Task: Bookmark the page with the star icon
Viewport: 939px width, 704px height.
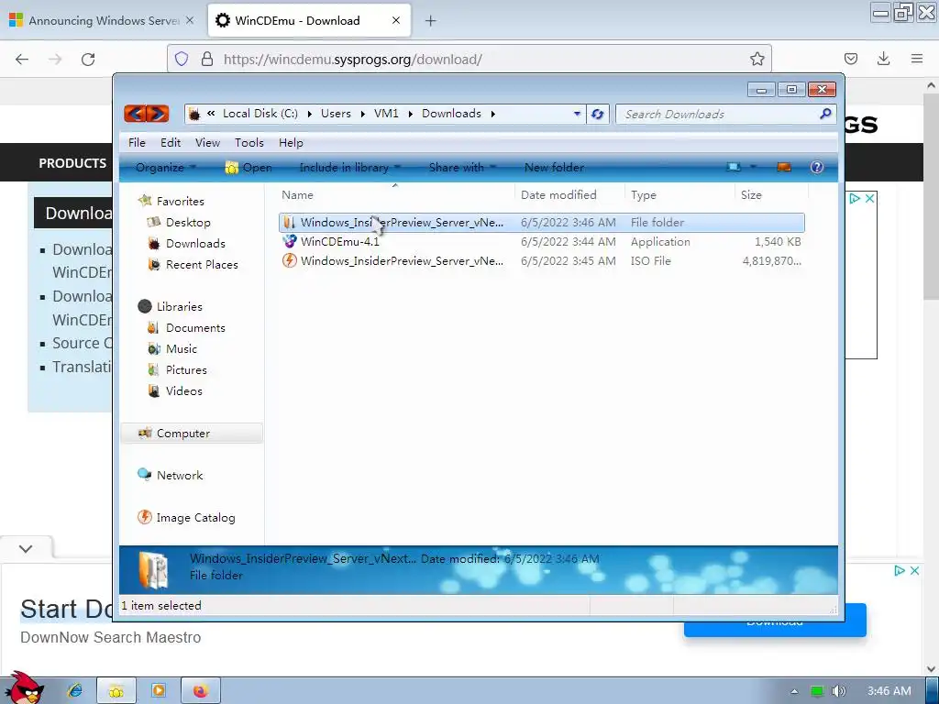Action: tap(757, 59)
